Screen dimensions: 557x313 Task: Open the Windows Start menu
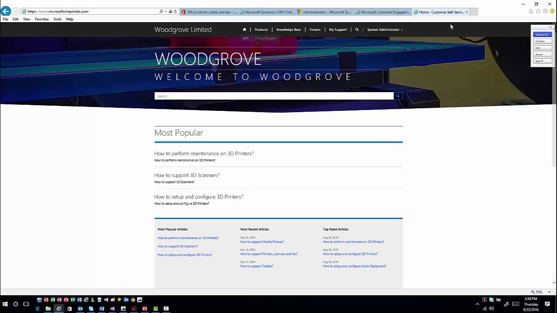5,304
